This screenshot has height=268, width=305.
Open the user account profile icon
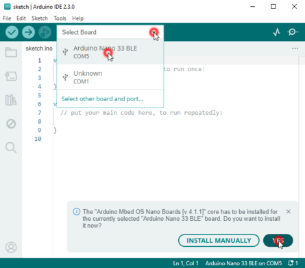coord(11,247)
